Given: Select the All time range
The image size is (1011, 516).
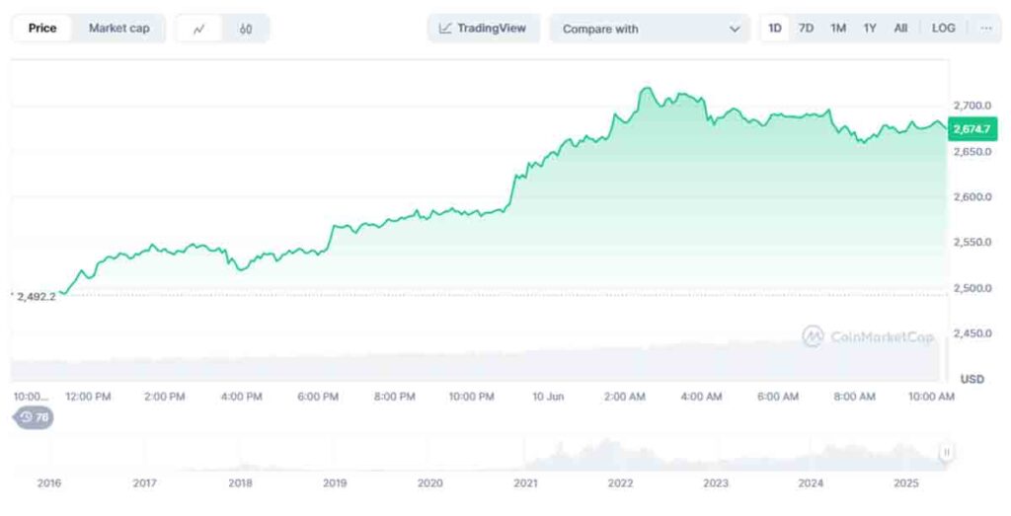Looking at the screenshot, I should point(900,29).
